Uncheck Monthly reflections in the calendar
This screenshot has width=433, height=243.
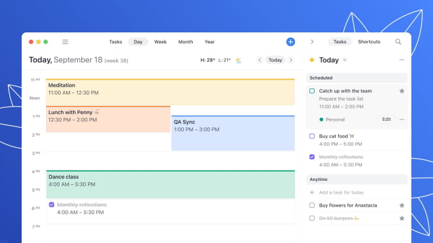click(51, 205)
